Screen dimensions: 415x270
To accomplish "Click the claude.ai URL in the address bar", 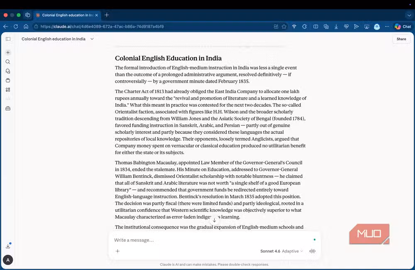I will [102, 27].
